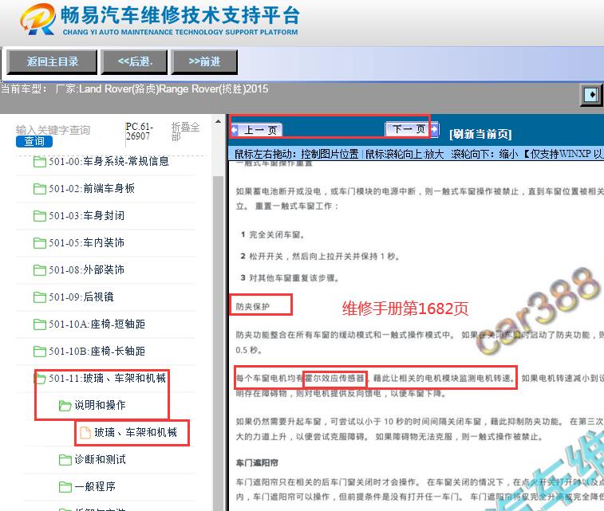Screen dimensions: 604x511
Task: Click document icon beside 玻璃、车架和机械
Action: click(x=85, y=433)
